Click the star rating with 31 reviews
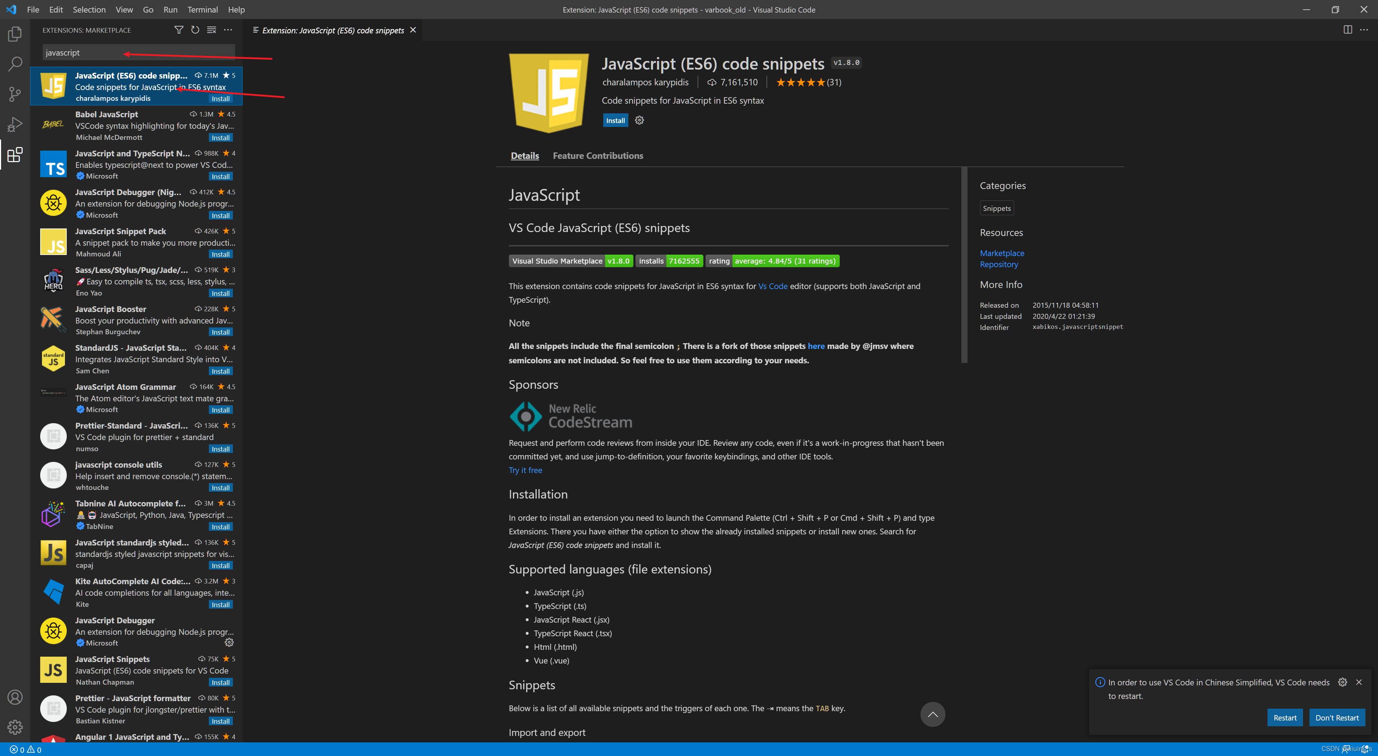Screen dimensions: 1378x756 (808, 82)
